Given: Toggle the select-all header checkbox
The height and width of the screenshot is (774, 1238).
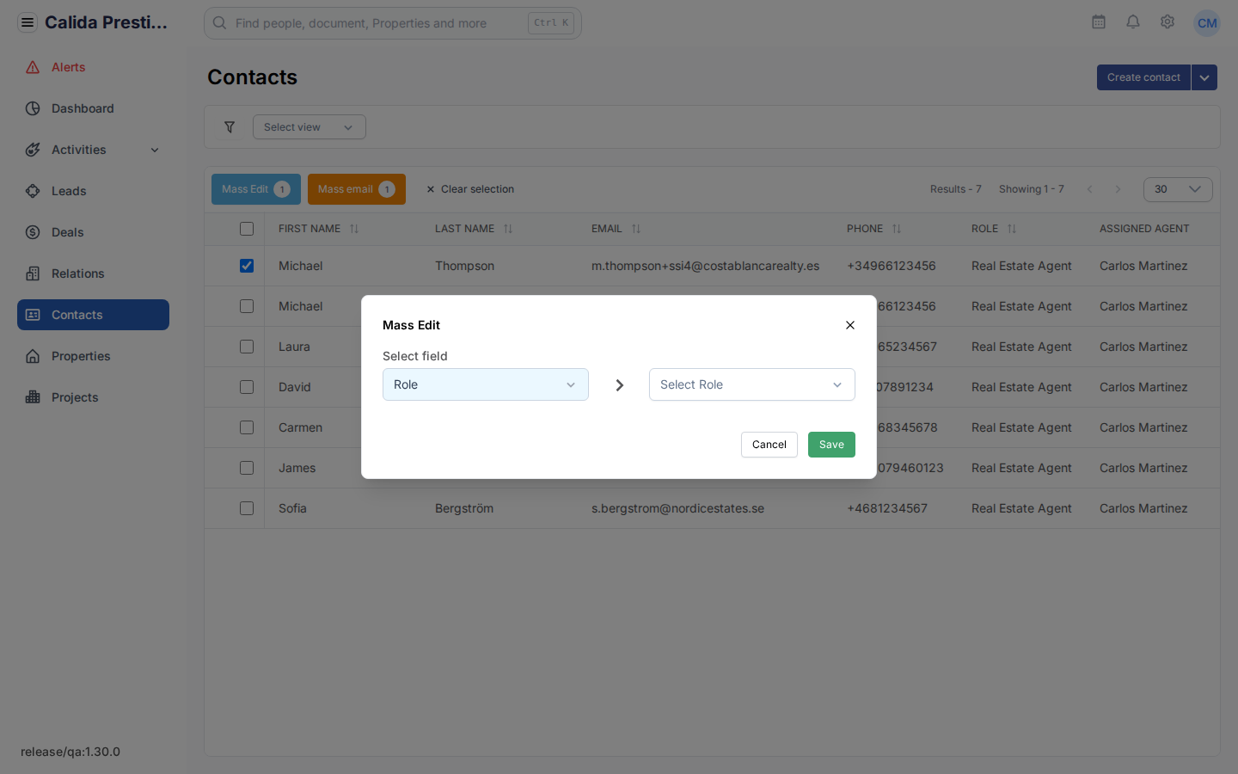Looking at the screenshot, I should 247,229.
